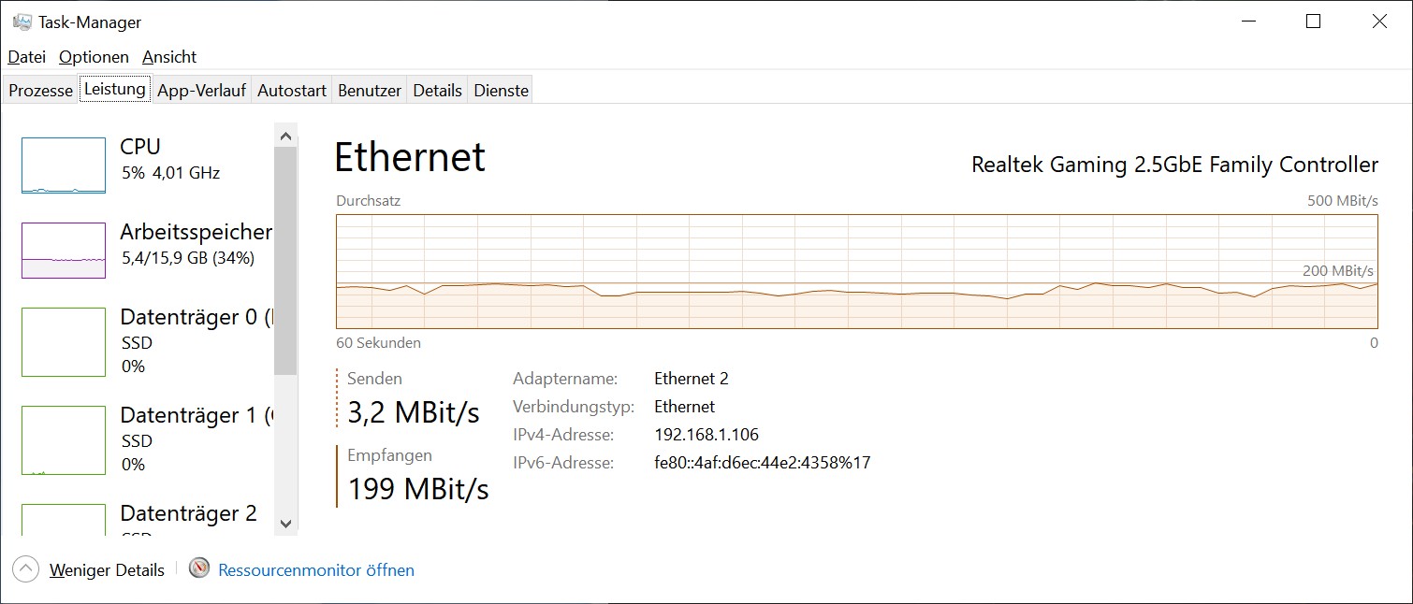The image size is (1413, 604).
Task: Switch to the App-Verlauf tab
Action: pos(201,91)
